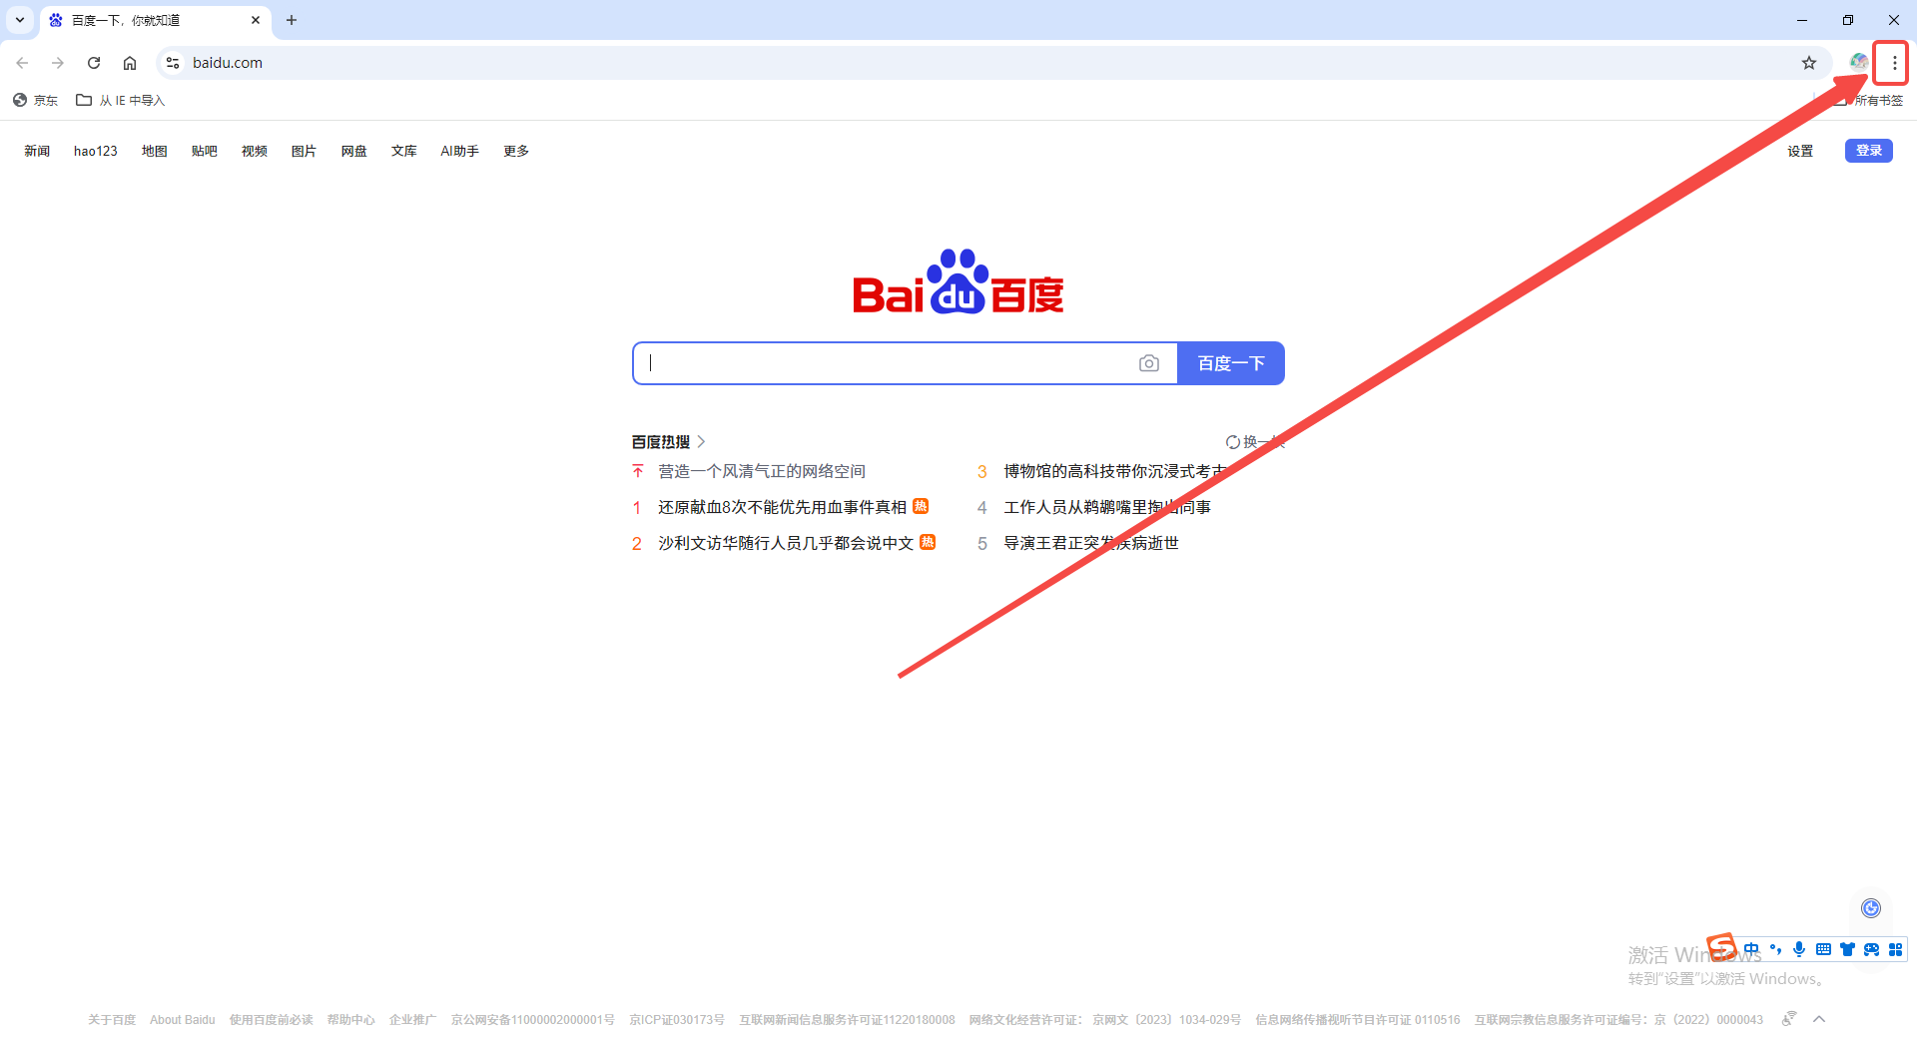Open 京ICP证030173号 footer link

(677, 1020)
